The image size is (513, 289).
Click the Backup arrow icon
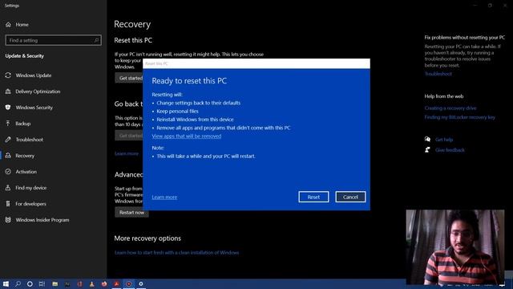[8, 124]
